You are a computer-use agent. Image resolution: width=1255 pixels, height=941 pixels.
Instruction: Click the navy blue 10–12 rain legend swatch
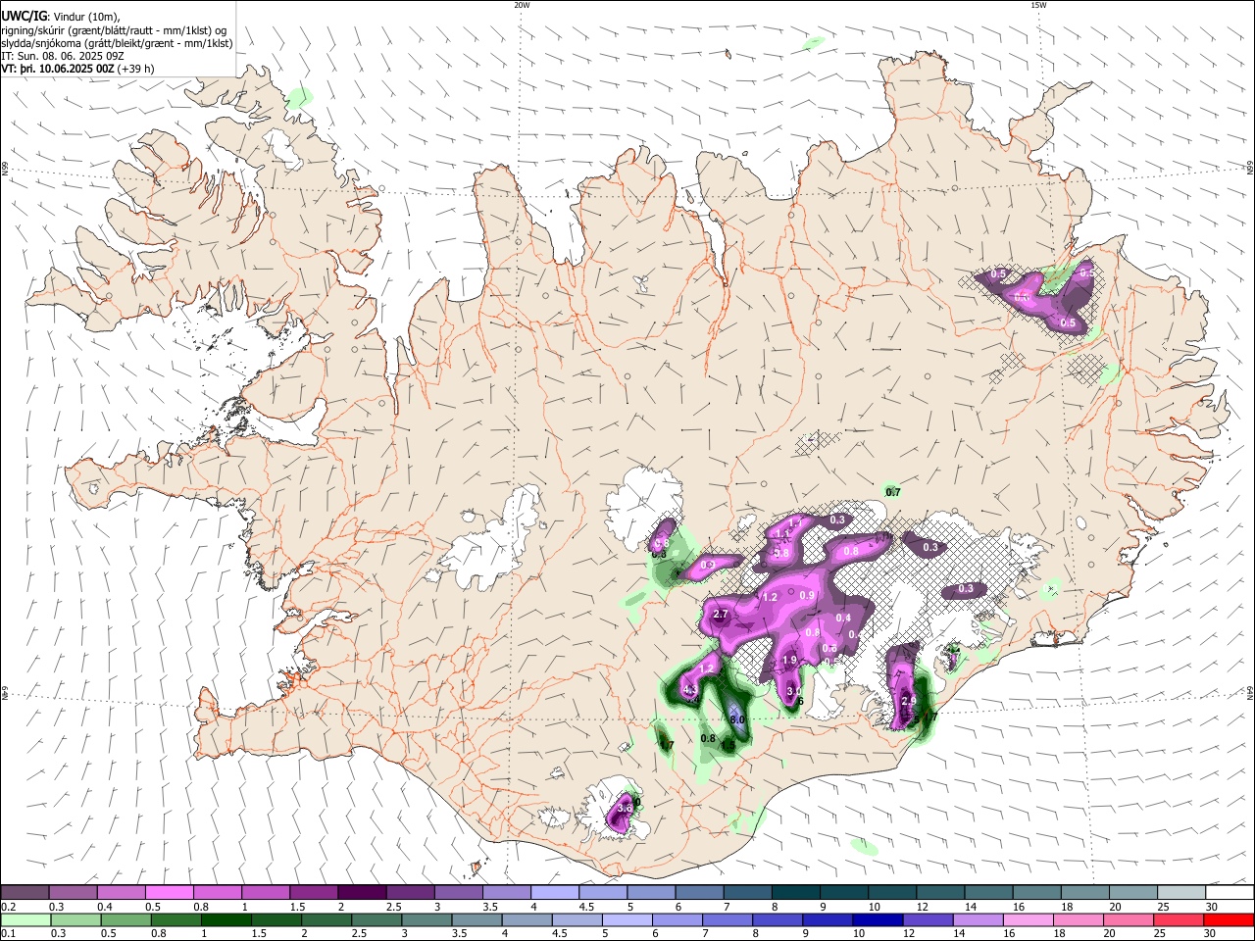[877, 919]
